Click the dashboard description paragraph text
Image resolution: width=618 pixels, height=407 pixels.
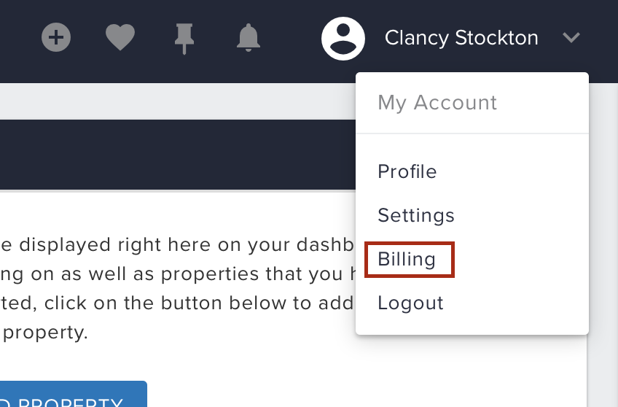tap(177, 288)
